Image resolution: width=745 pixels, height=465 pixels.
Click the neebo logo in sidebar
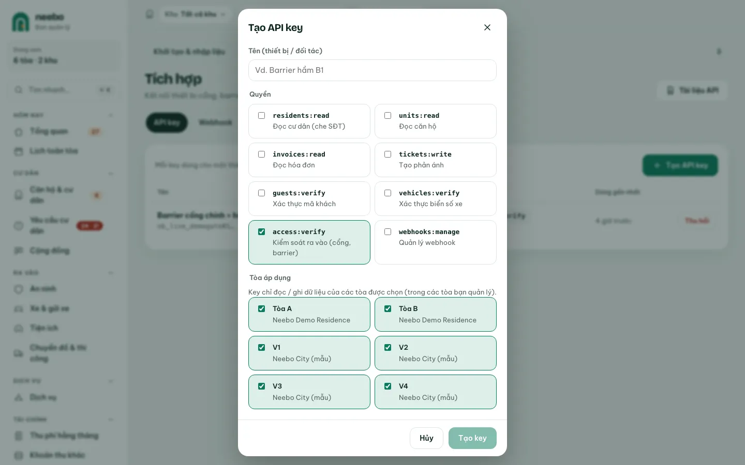21,22
